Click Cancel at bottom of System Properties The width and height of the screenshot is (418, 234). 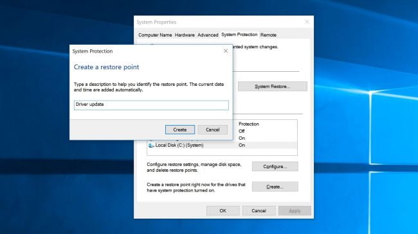click(x=259, y=210)
